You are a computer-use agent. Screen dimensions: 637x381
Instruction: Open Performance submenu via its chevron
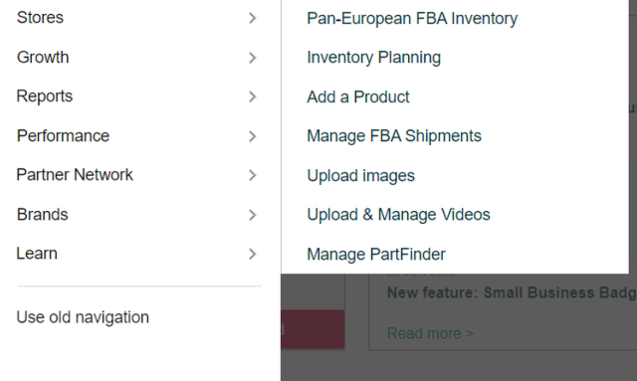252,136
